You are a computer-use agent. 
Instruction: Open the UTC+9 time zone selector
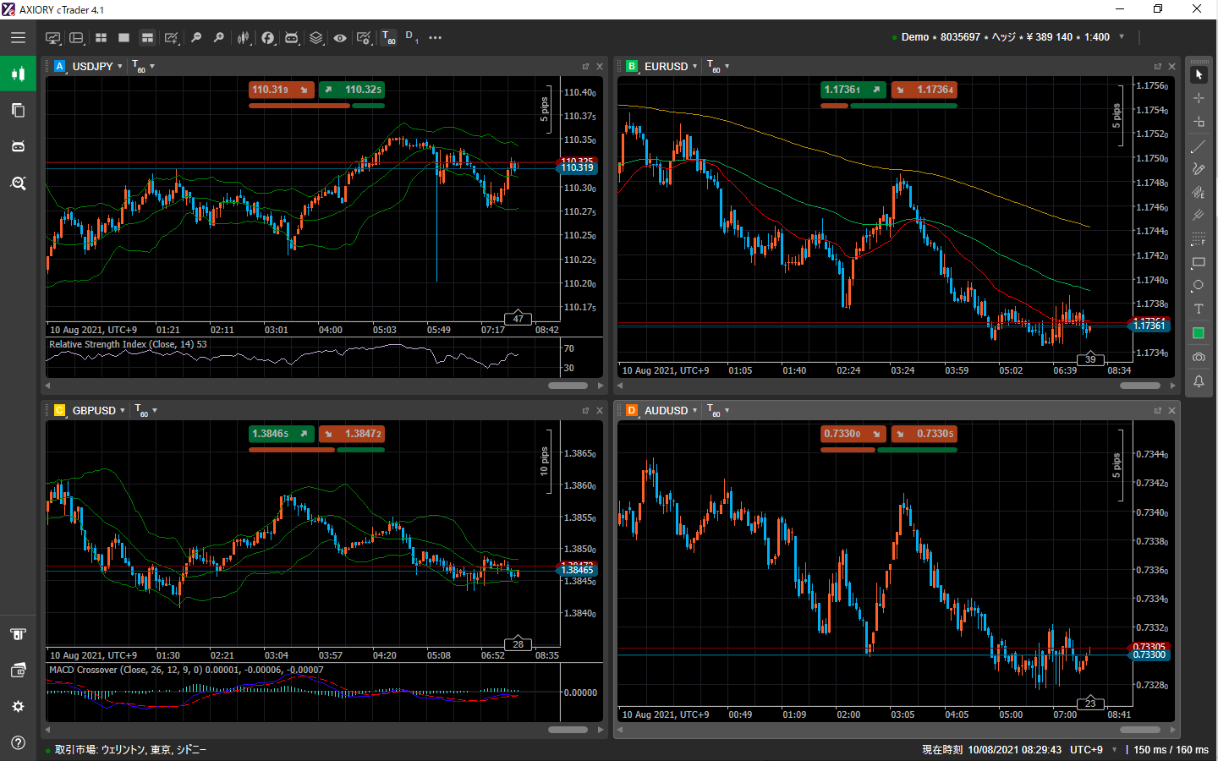coord(1094,750)
